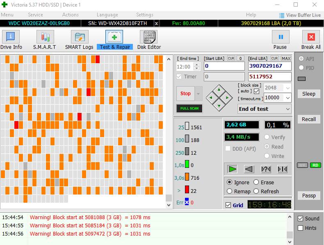Image resolution: width=324 pixels, height=245 pixels.
Task: Open the S.M.A.R.T tab icon
Action: click(44, 40)
